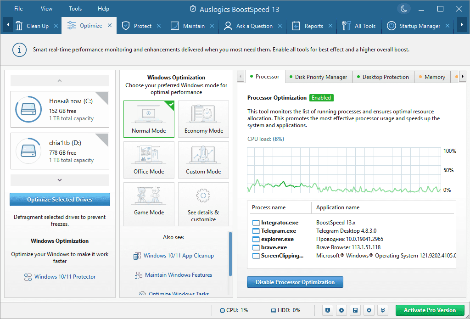This screenshot has width=470, height=319.
Task: Select the Новый том (C:) drive
Action: pyautogui.click(x=60, y=109)
